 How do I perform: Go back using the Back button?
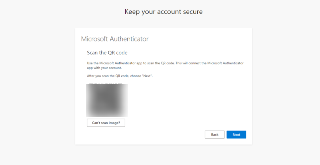tap(215, 135)
